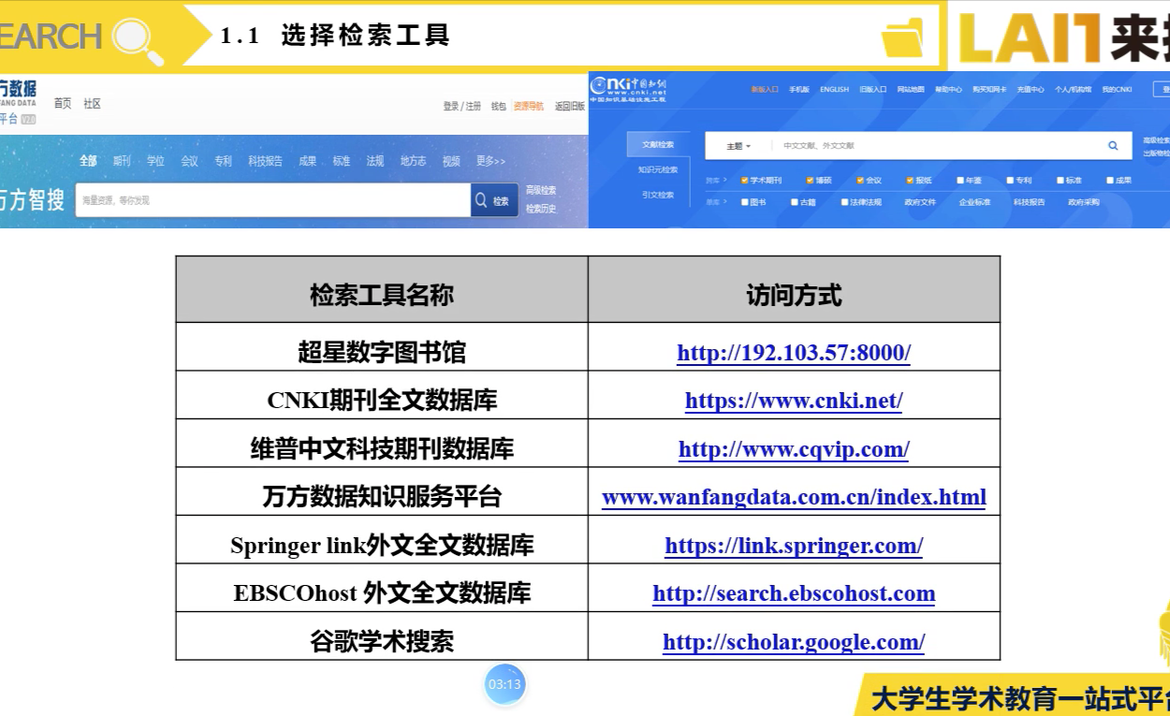This screenshot has width=1170, height=716.
Task: Click the Wanfang Data logo
Action: (19, 89)
